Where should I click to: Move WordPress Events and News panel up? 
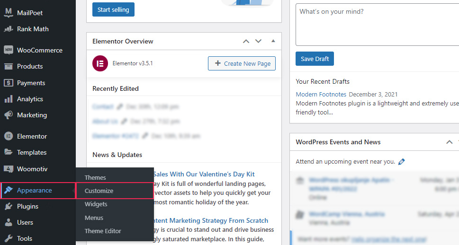tap(449, 142)
